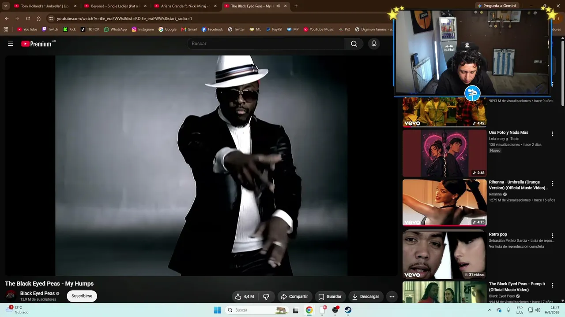
Task: Open options menu for Una Foto y Nada Mas
Action: click(552, 134)
